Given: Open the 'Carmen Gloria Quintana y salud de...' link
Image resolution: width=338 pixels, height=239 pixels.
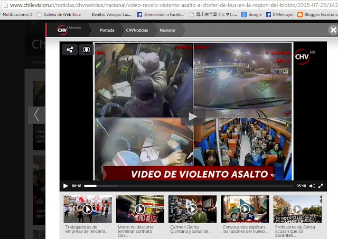Looking at the screenshot, I should (x=191, y=229).
